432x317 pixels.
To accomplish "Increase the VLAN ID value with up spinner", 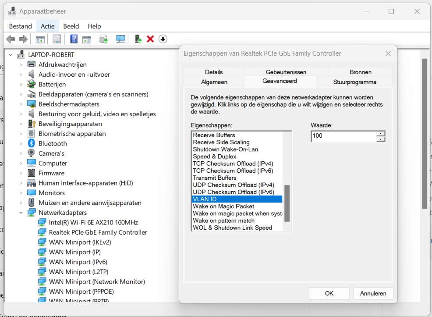I will [381, 134].
